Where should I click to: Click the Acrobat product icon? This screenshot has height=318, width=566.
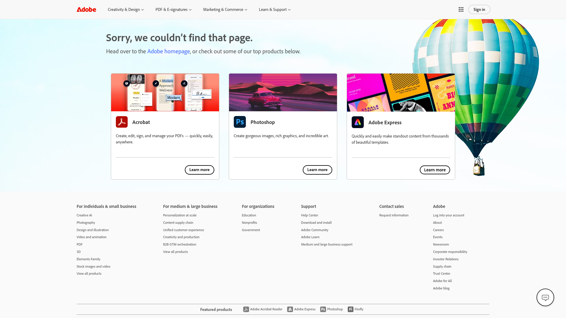pyautogui.click(x=121, y=122)
